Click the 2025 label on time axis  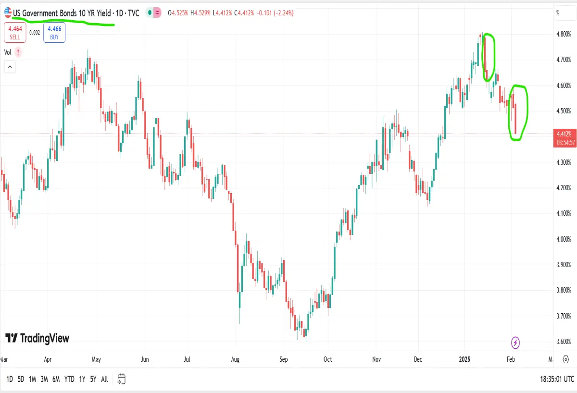pos(464,359)
